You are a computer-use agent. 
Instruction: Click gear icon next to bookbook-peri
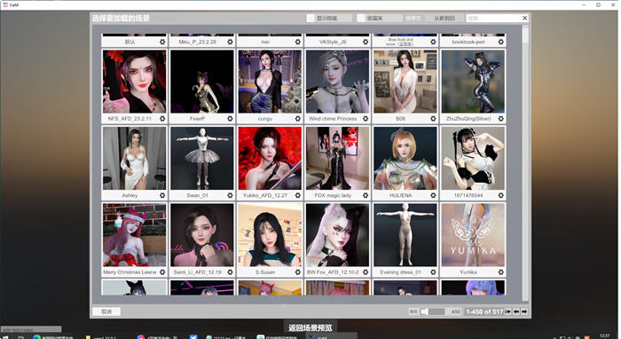click(501, 42)
